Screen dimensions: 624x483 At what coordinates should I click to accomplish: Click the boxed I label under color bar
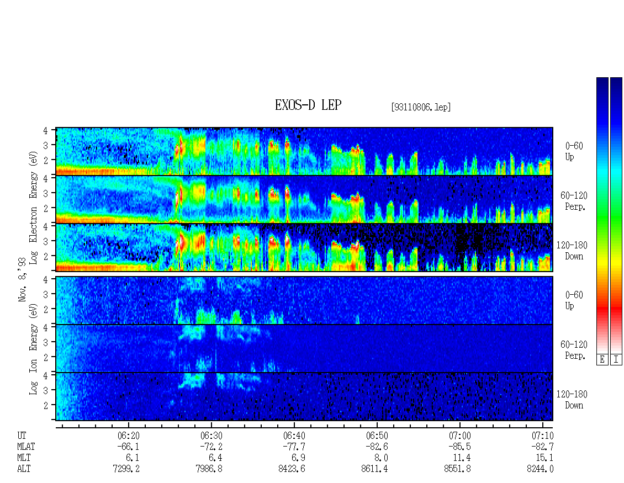pos(616,359)
